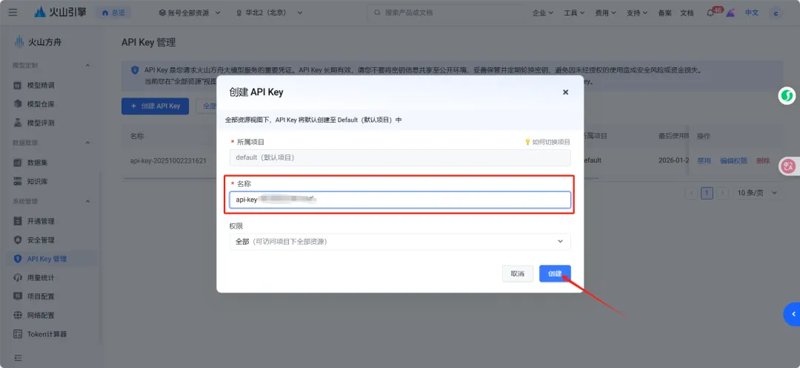
Task: Open 模型仓库 in the sidebar
Action: (41, 104)
